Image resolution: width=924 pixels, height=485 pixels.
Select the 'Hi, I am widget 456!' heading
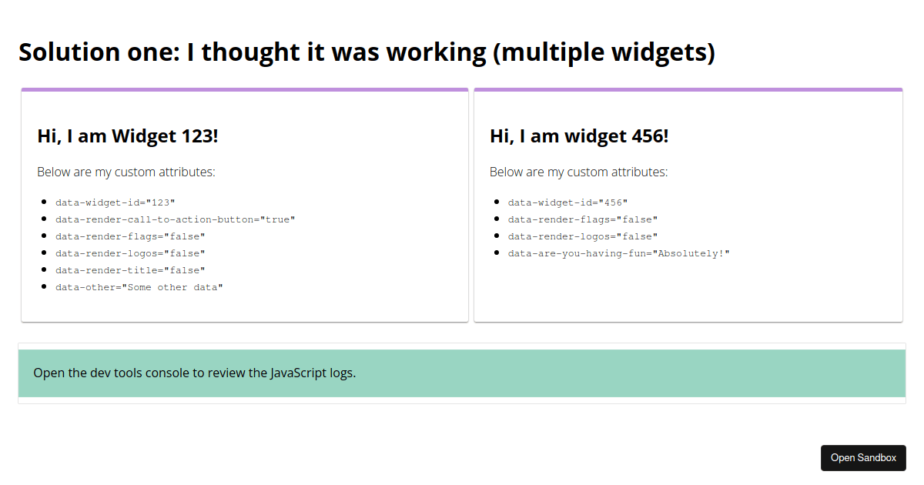579,136
